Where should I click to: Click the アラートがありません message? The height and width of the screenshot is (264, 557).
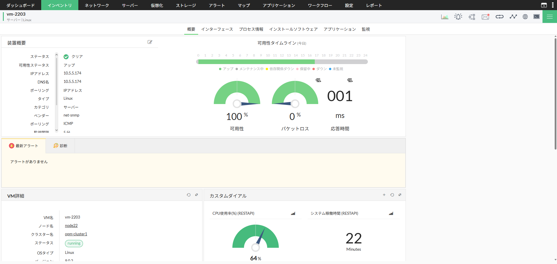tap(29, 162)
